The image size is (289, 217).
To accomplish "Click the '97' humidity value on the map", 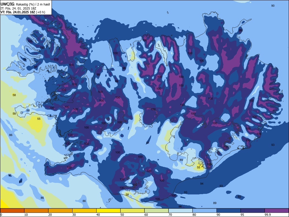I will pos(36,67).
